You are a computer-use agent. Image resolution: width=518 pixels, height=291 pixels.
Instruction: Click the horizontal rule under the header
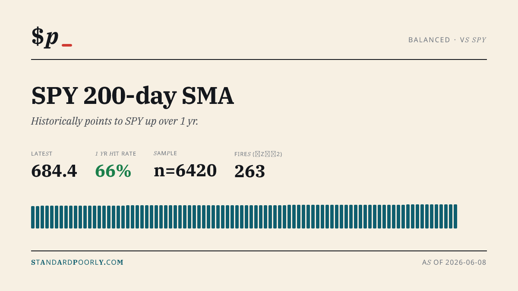click(x=259, y=59)
